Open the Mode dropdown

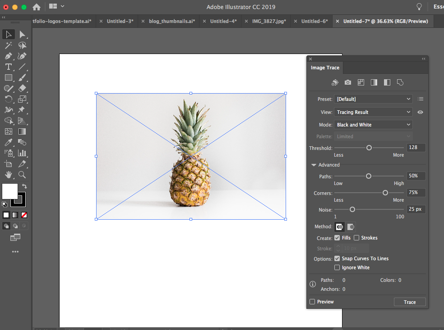click(373, 125)
